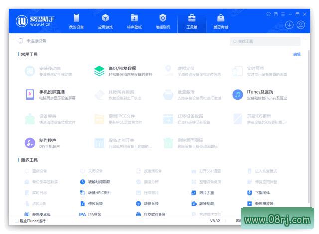Open the 制作铃声 ringtone maker
This screenshot has height=234, width=319.
(42, 143)
